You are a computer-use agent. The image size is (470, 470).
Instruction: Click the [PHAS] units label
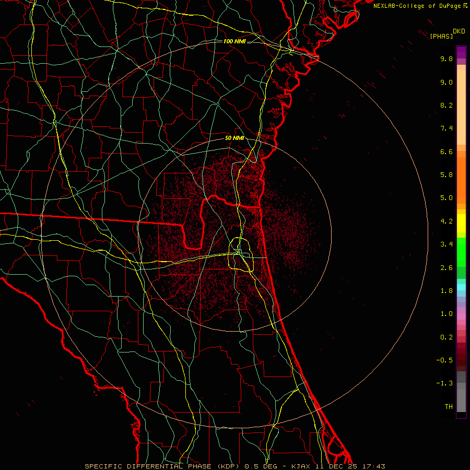(441, 36)
